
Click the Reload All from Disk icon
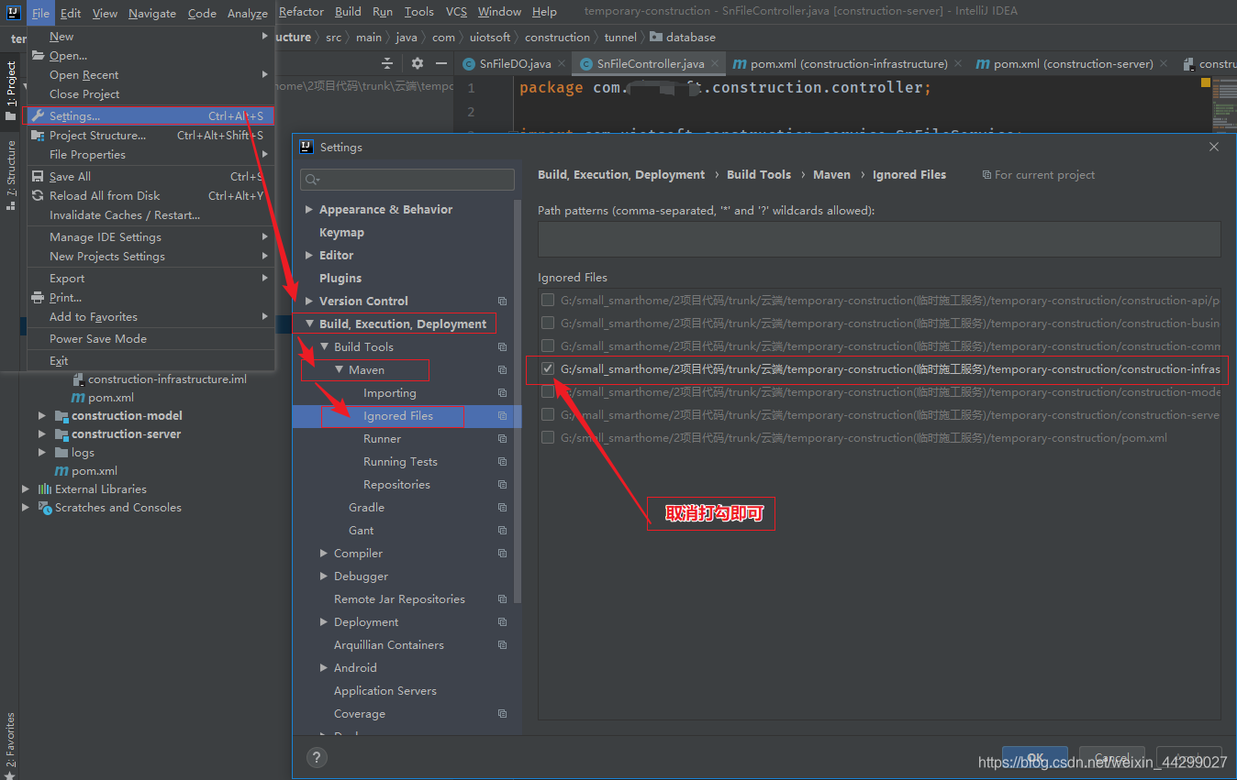(x=38, y=195)
